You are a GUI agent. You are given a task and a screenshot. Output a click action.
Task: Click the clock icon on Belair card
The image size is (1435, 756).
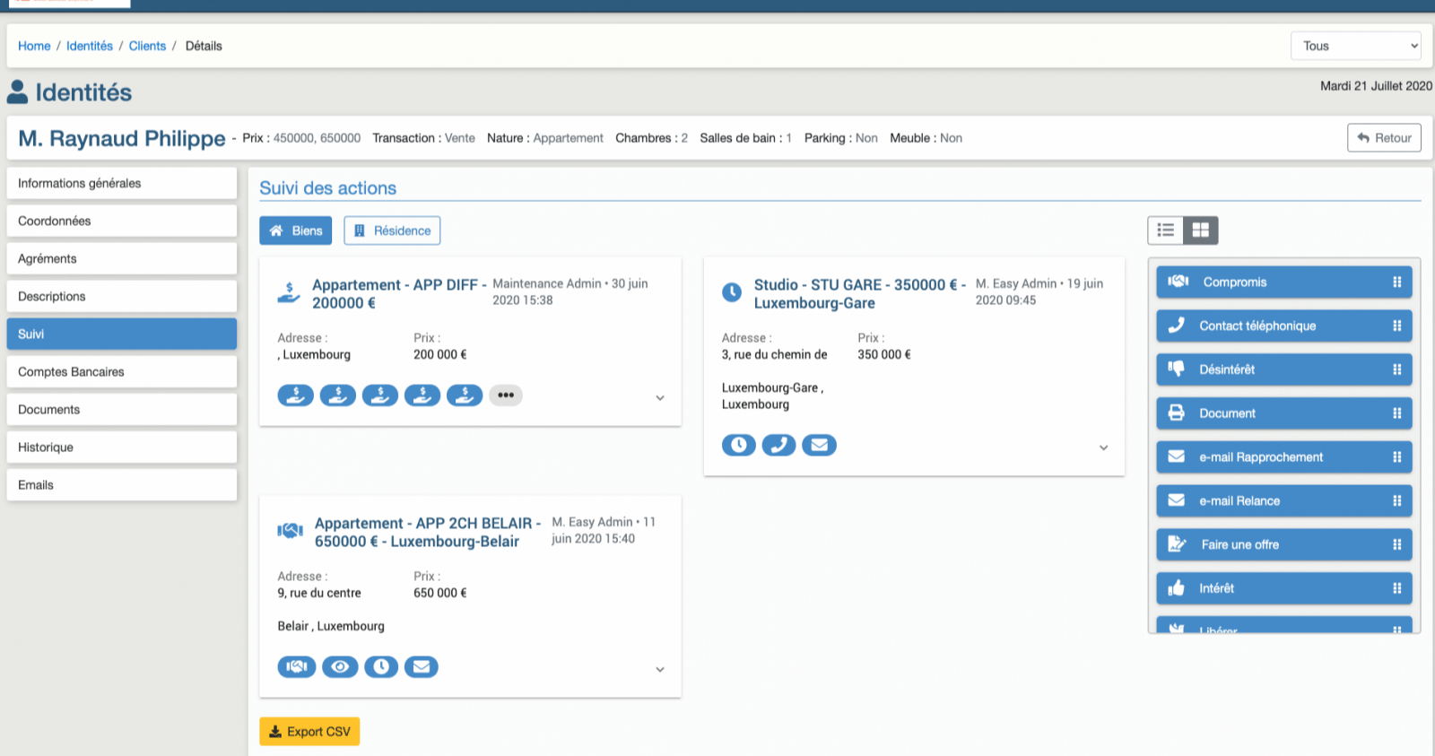tap(381, 666)
